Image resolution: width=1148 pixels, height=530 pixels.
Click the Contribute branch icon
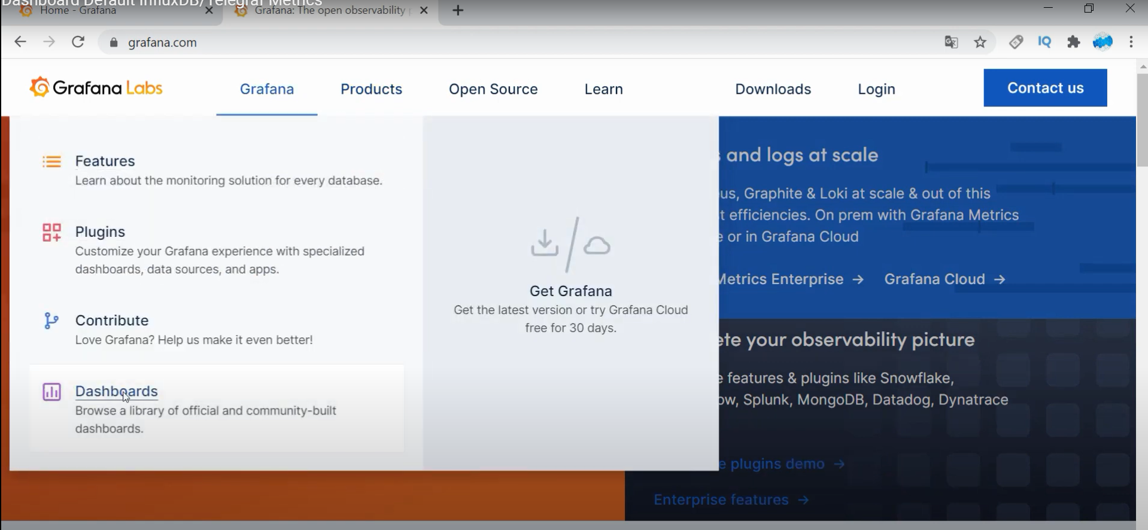click(51, 321)
